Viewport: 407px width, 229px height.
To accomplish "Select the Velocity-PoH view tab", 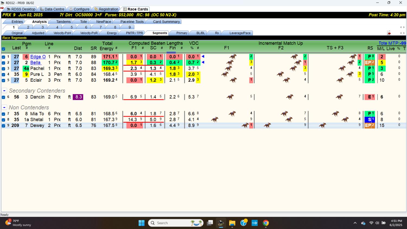I will tap(62, 33).
